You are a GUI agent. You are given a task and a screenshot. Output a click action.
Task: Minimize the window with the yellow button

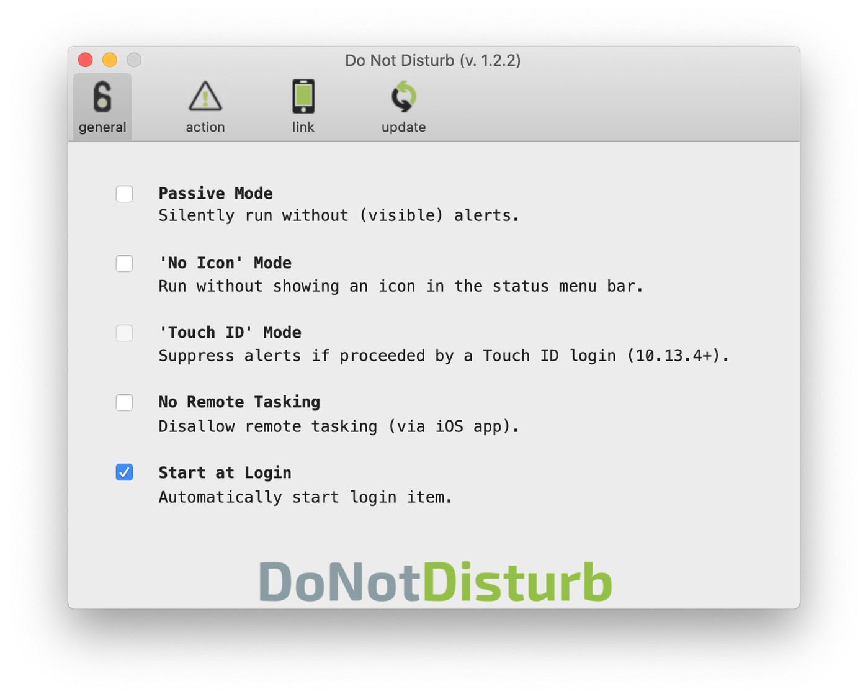(110, 60)
